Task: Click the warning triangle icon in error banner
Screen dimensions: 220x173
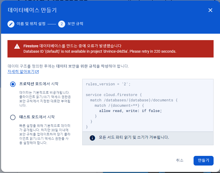Action: click(x=17, y=46)
